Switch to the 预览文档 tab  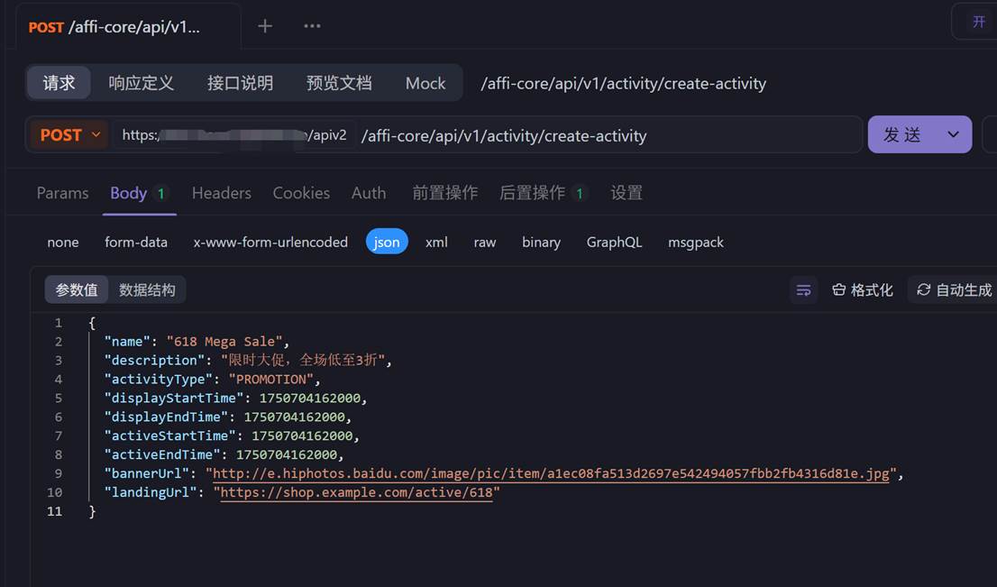click(x=339, y=83)
